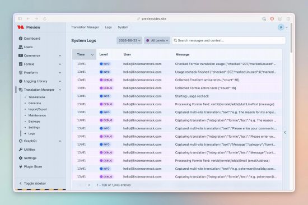Click the INFO badge in Starting usage recheck row
Screen dimensions: 308x205
coord(105,96)
